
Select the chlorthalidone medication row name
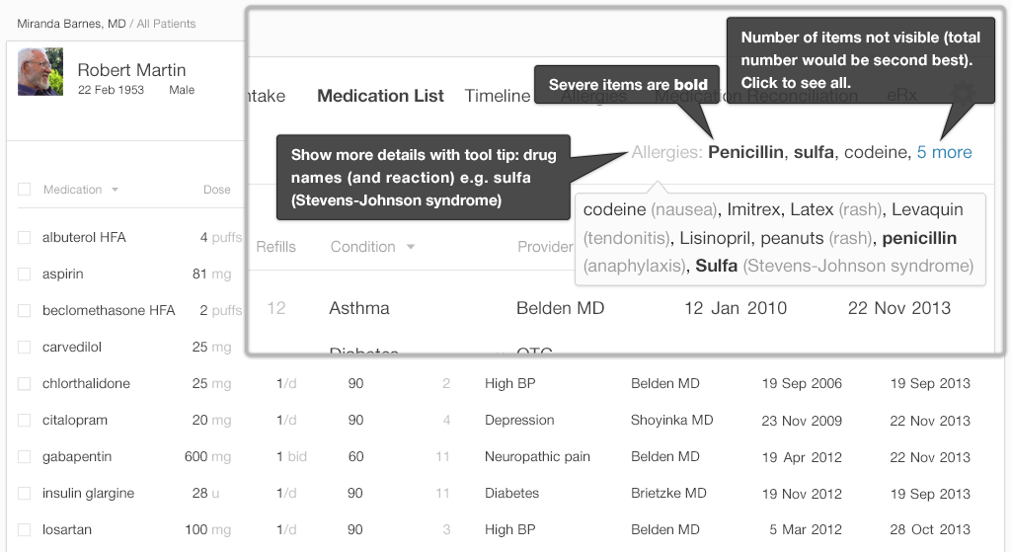(x=86, y=384)
